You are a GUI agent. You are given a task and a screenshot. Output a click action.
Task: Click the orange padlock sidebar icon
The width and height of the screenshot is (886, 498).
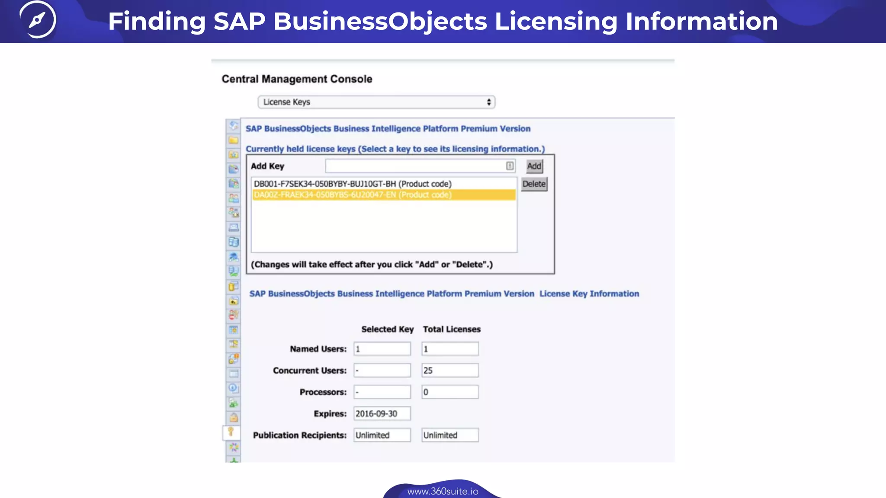click(234, 418)
